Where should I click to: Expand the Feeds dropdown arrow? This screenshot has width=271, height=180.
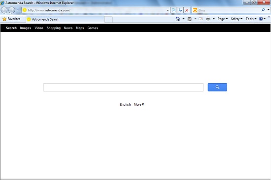click(195, 19)
